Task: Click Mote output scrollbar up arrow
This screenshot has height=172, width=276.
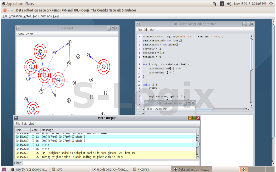Action: [x=198, y=135]
